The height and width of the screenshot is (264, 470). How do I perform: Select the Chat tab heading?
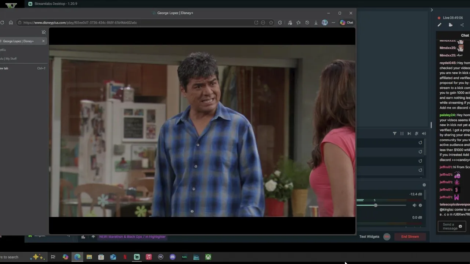tap(465, 36)
